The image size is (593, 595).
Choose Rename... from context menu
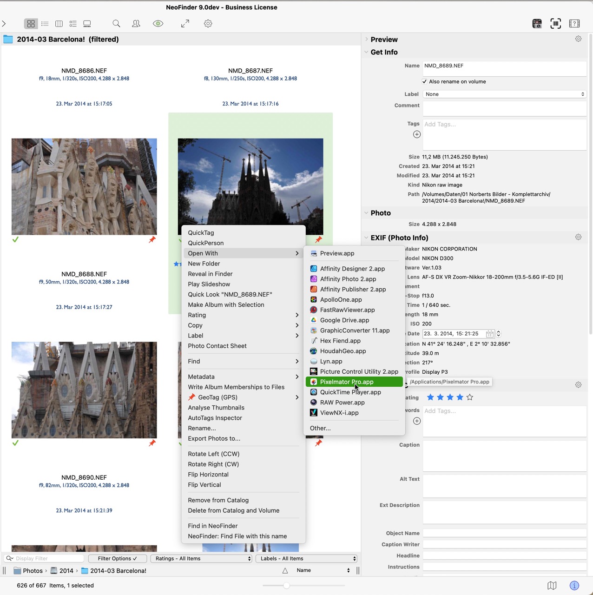(x=243, y=429)
